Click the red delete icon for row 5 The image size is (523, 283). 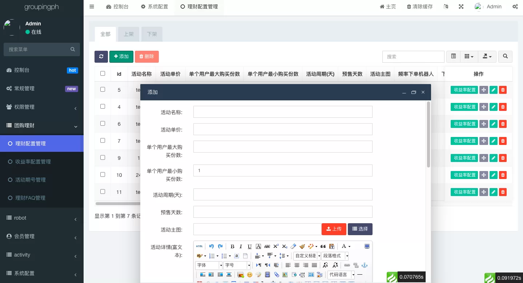(x=503, y=90)
